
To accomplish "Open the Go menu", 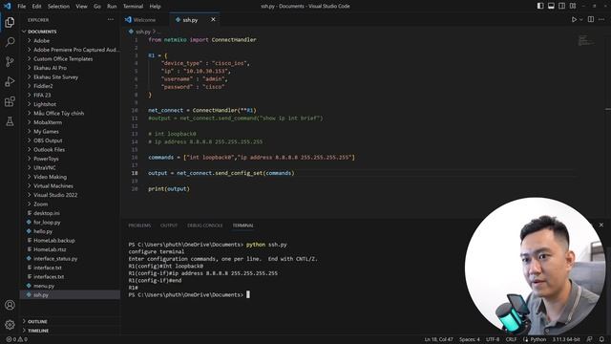I will coord(97,7).
